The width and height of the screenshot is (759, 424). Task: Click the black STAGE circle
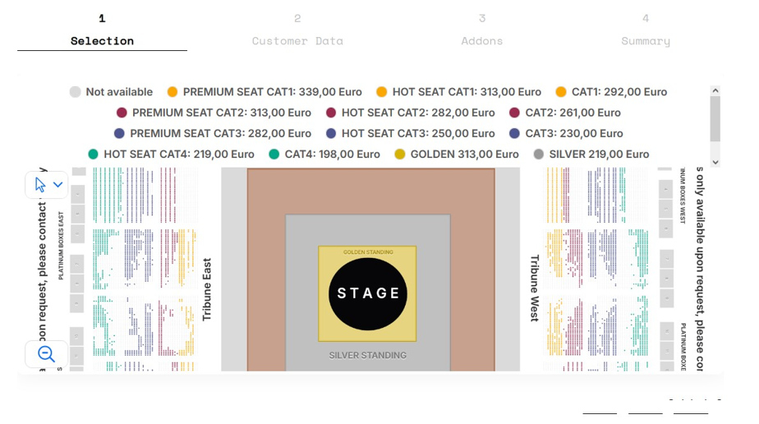coord(368,294)
